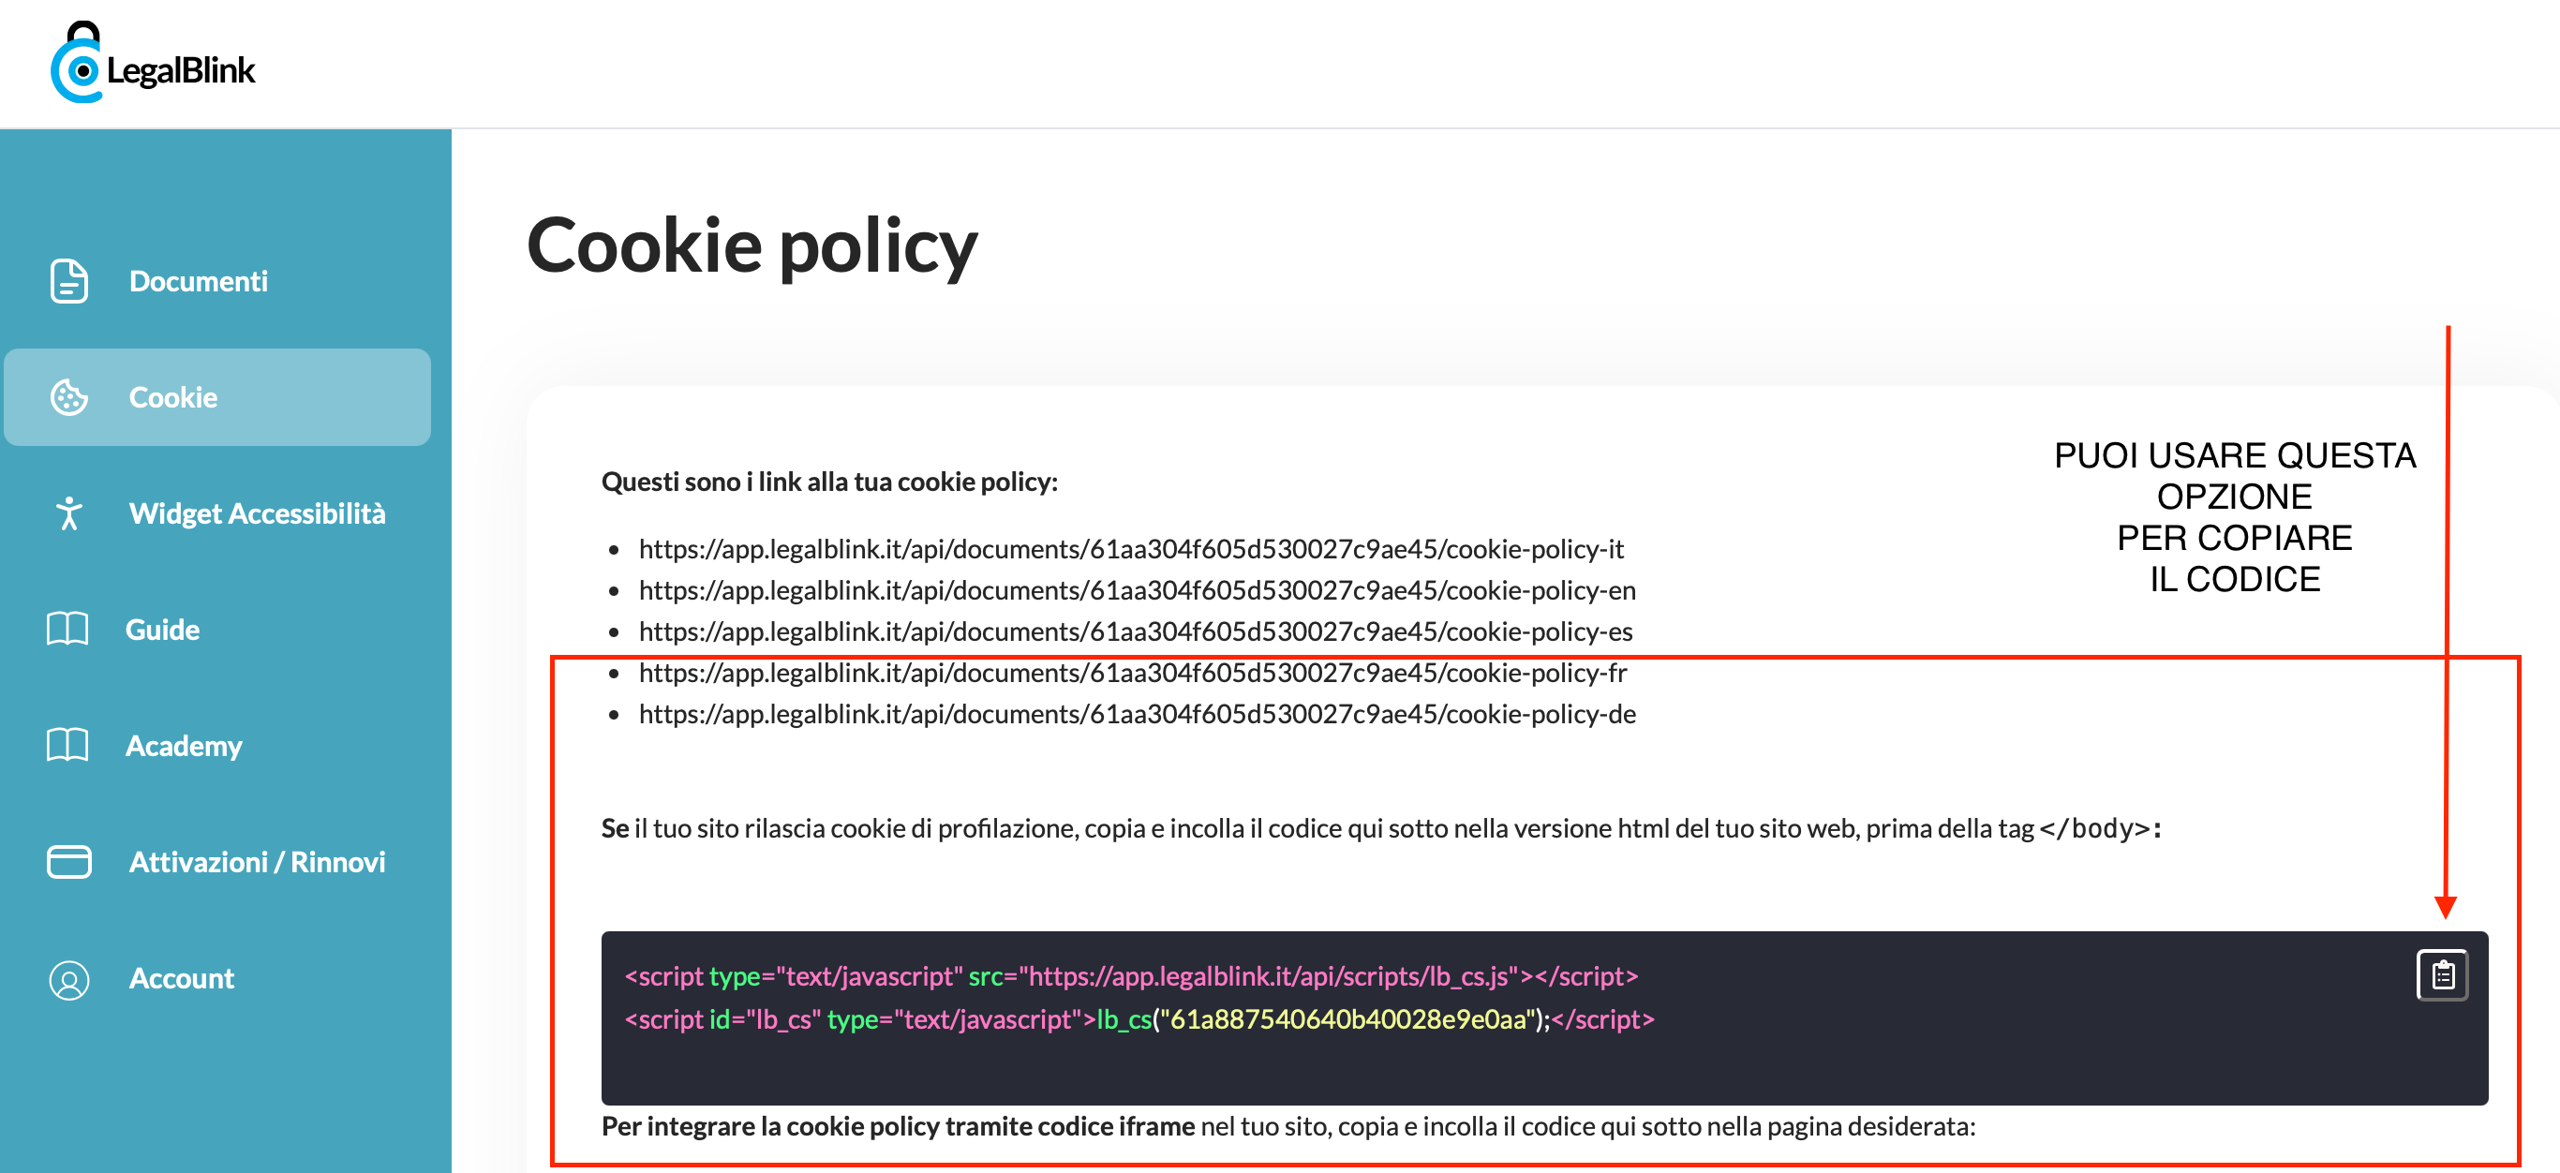
Task: Click the Cookie policy heading
Action: point(752,247)
